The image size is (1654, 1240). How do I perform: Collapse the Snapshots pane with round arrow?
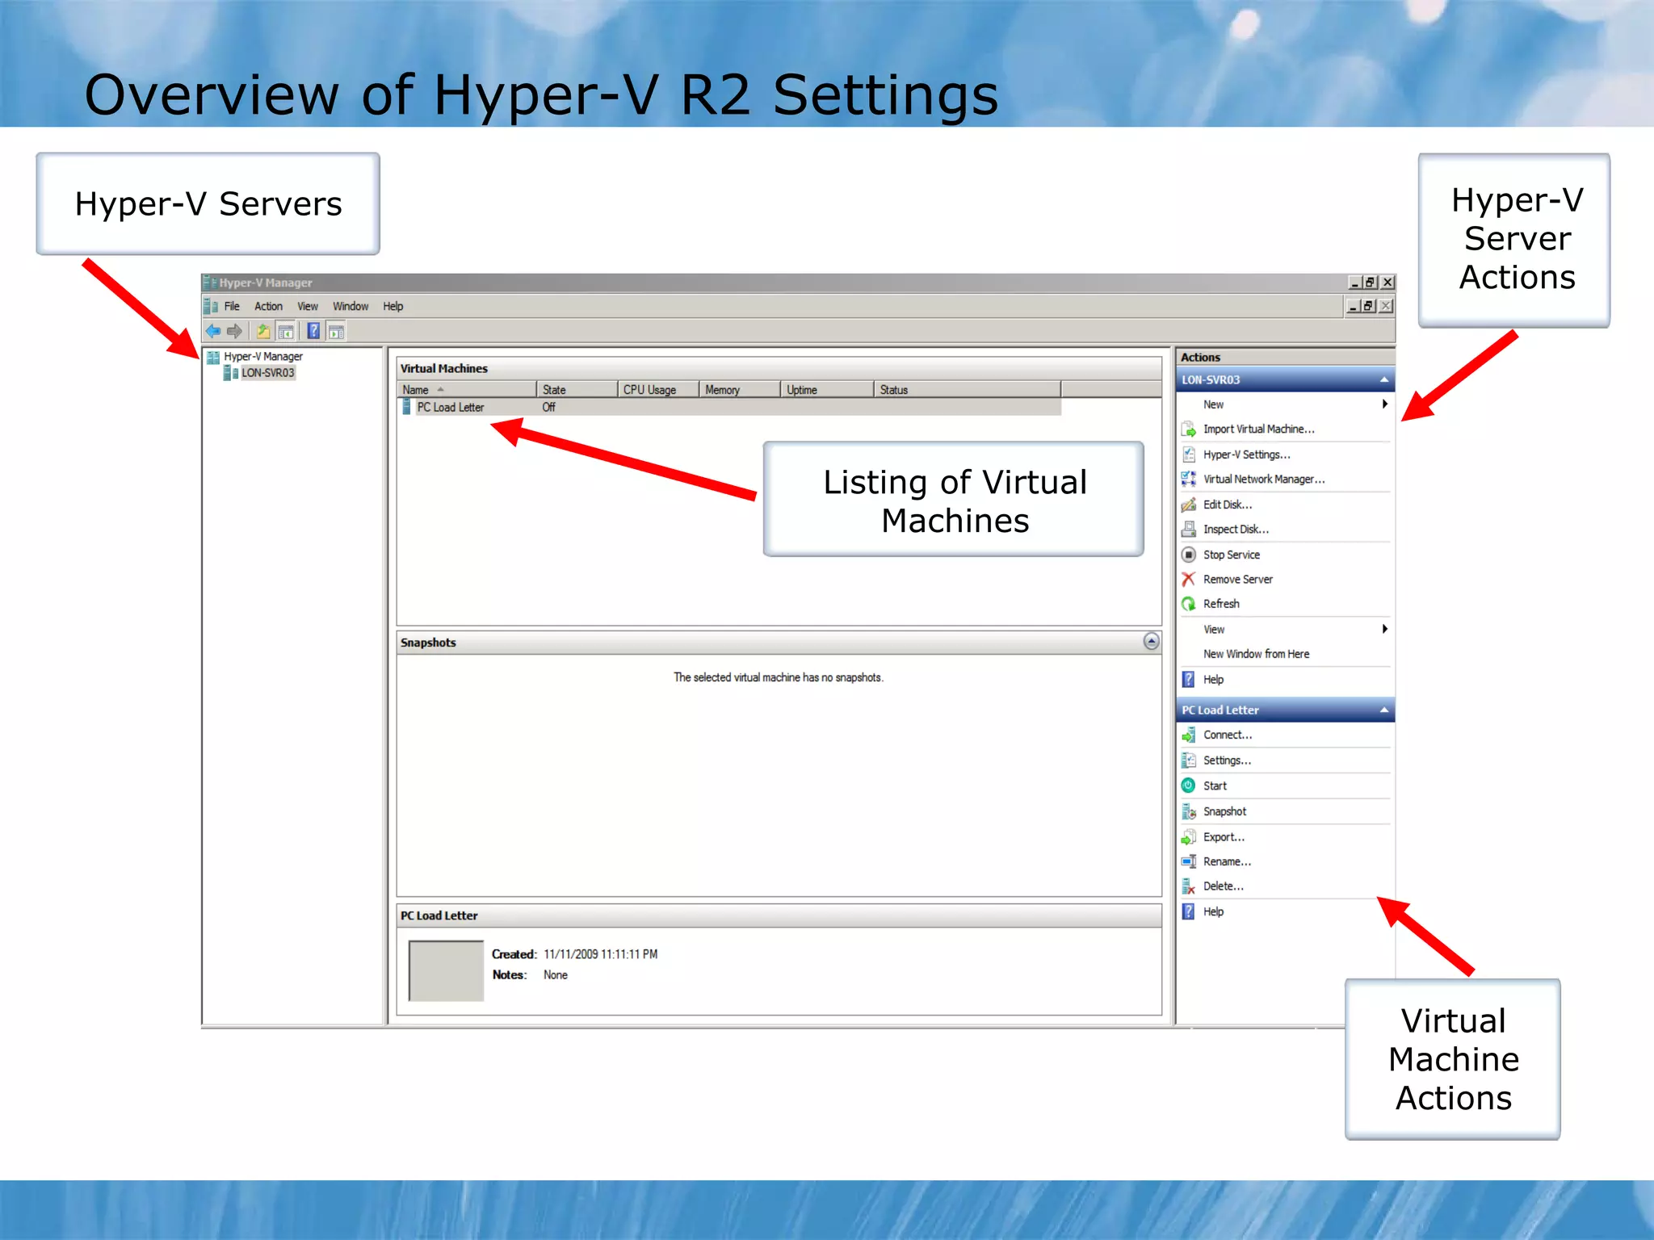click(x=1152, y=642)
